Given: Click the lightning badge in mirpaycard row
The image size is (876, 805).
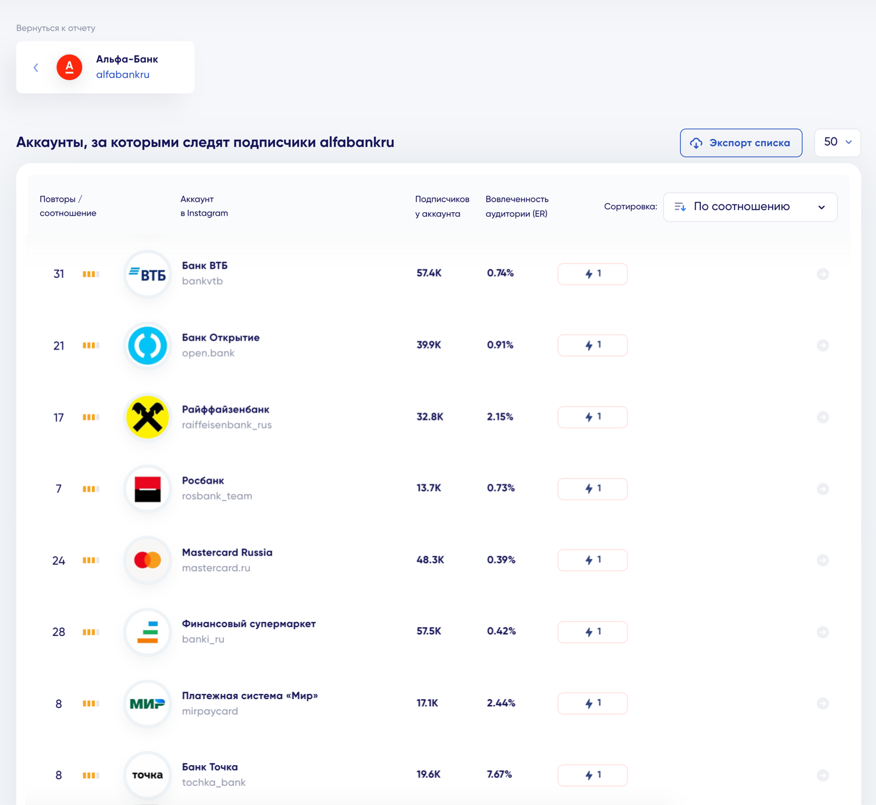Looking at the screenshot, I should pyautogui.click(x=593, y=703).
